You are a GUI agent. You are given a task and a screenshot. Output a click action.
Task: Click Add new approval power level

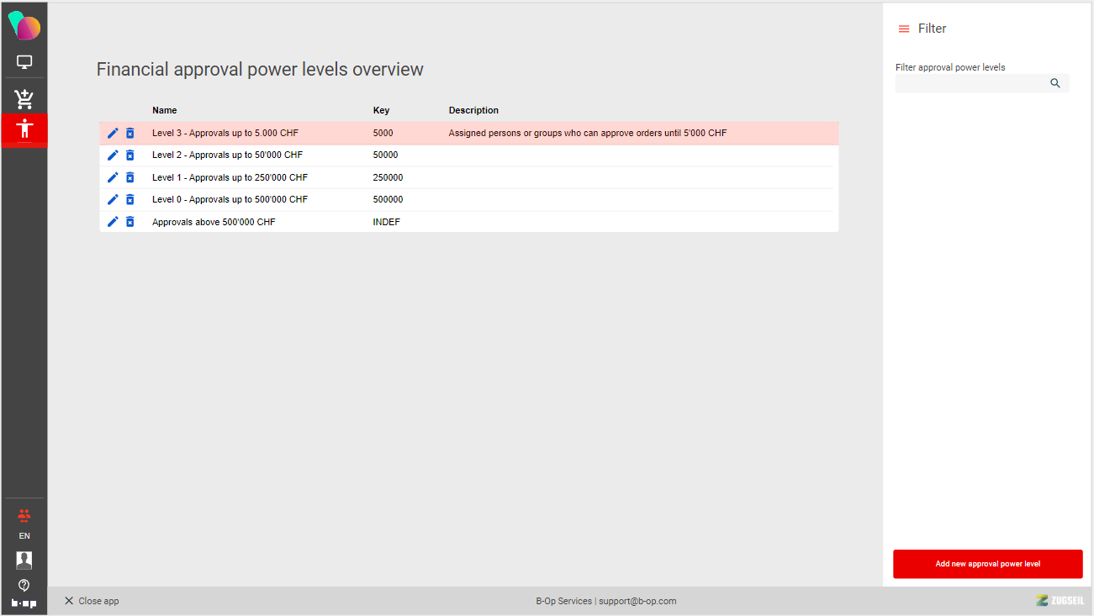pos(987,564)
